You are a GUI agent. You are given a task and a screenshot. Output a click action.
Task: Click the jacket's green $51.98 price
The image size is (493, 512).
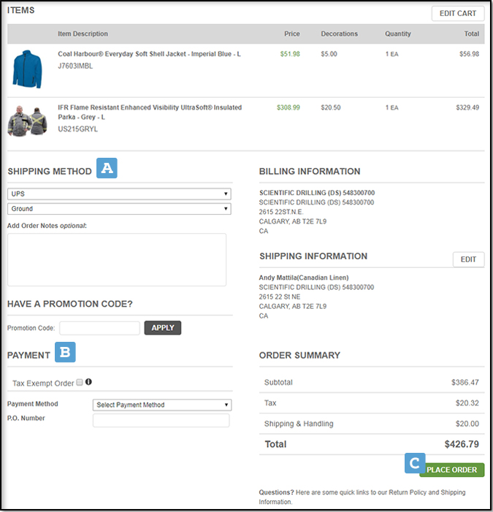(x=290, y=54)
